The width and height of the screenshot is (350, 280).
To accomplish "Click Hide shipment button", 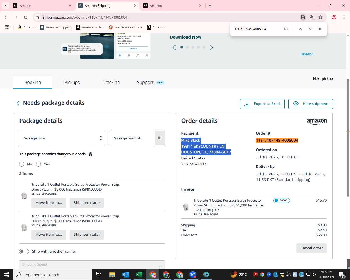I will pos(311,104).
